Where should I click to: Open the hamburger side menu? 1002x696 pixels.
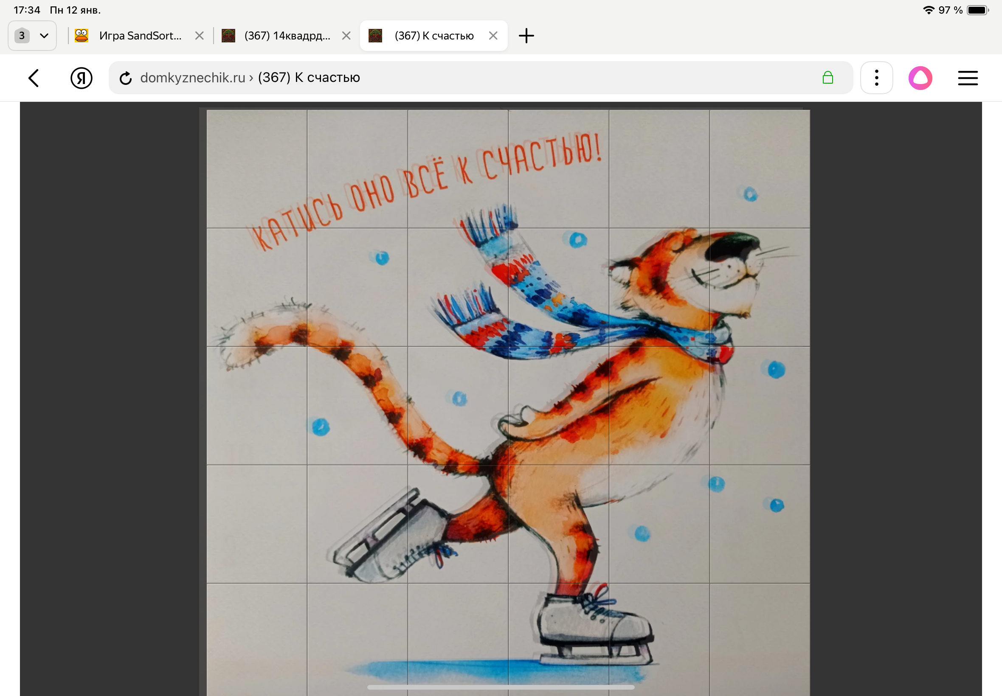pyautogui.click(x=968, y=78)
